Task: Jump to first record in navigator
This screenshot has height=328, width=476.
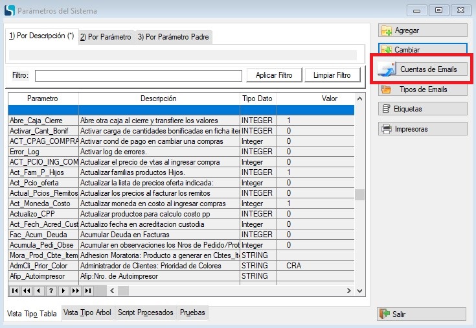Action: [x=14, y=290]
